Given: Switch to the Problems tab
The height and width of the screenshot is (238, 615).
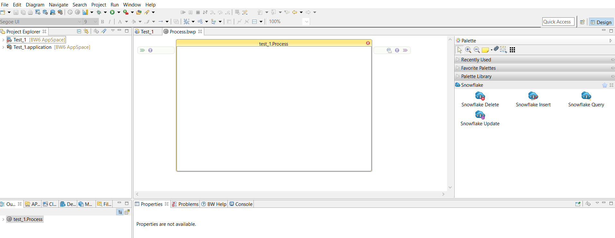Looking at the screenshot, I should pos(185,204).
